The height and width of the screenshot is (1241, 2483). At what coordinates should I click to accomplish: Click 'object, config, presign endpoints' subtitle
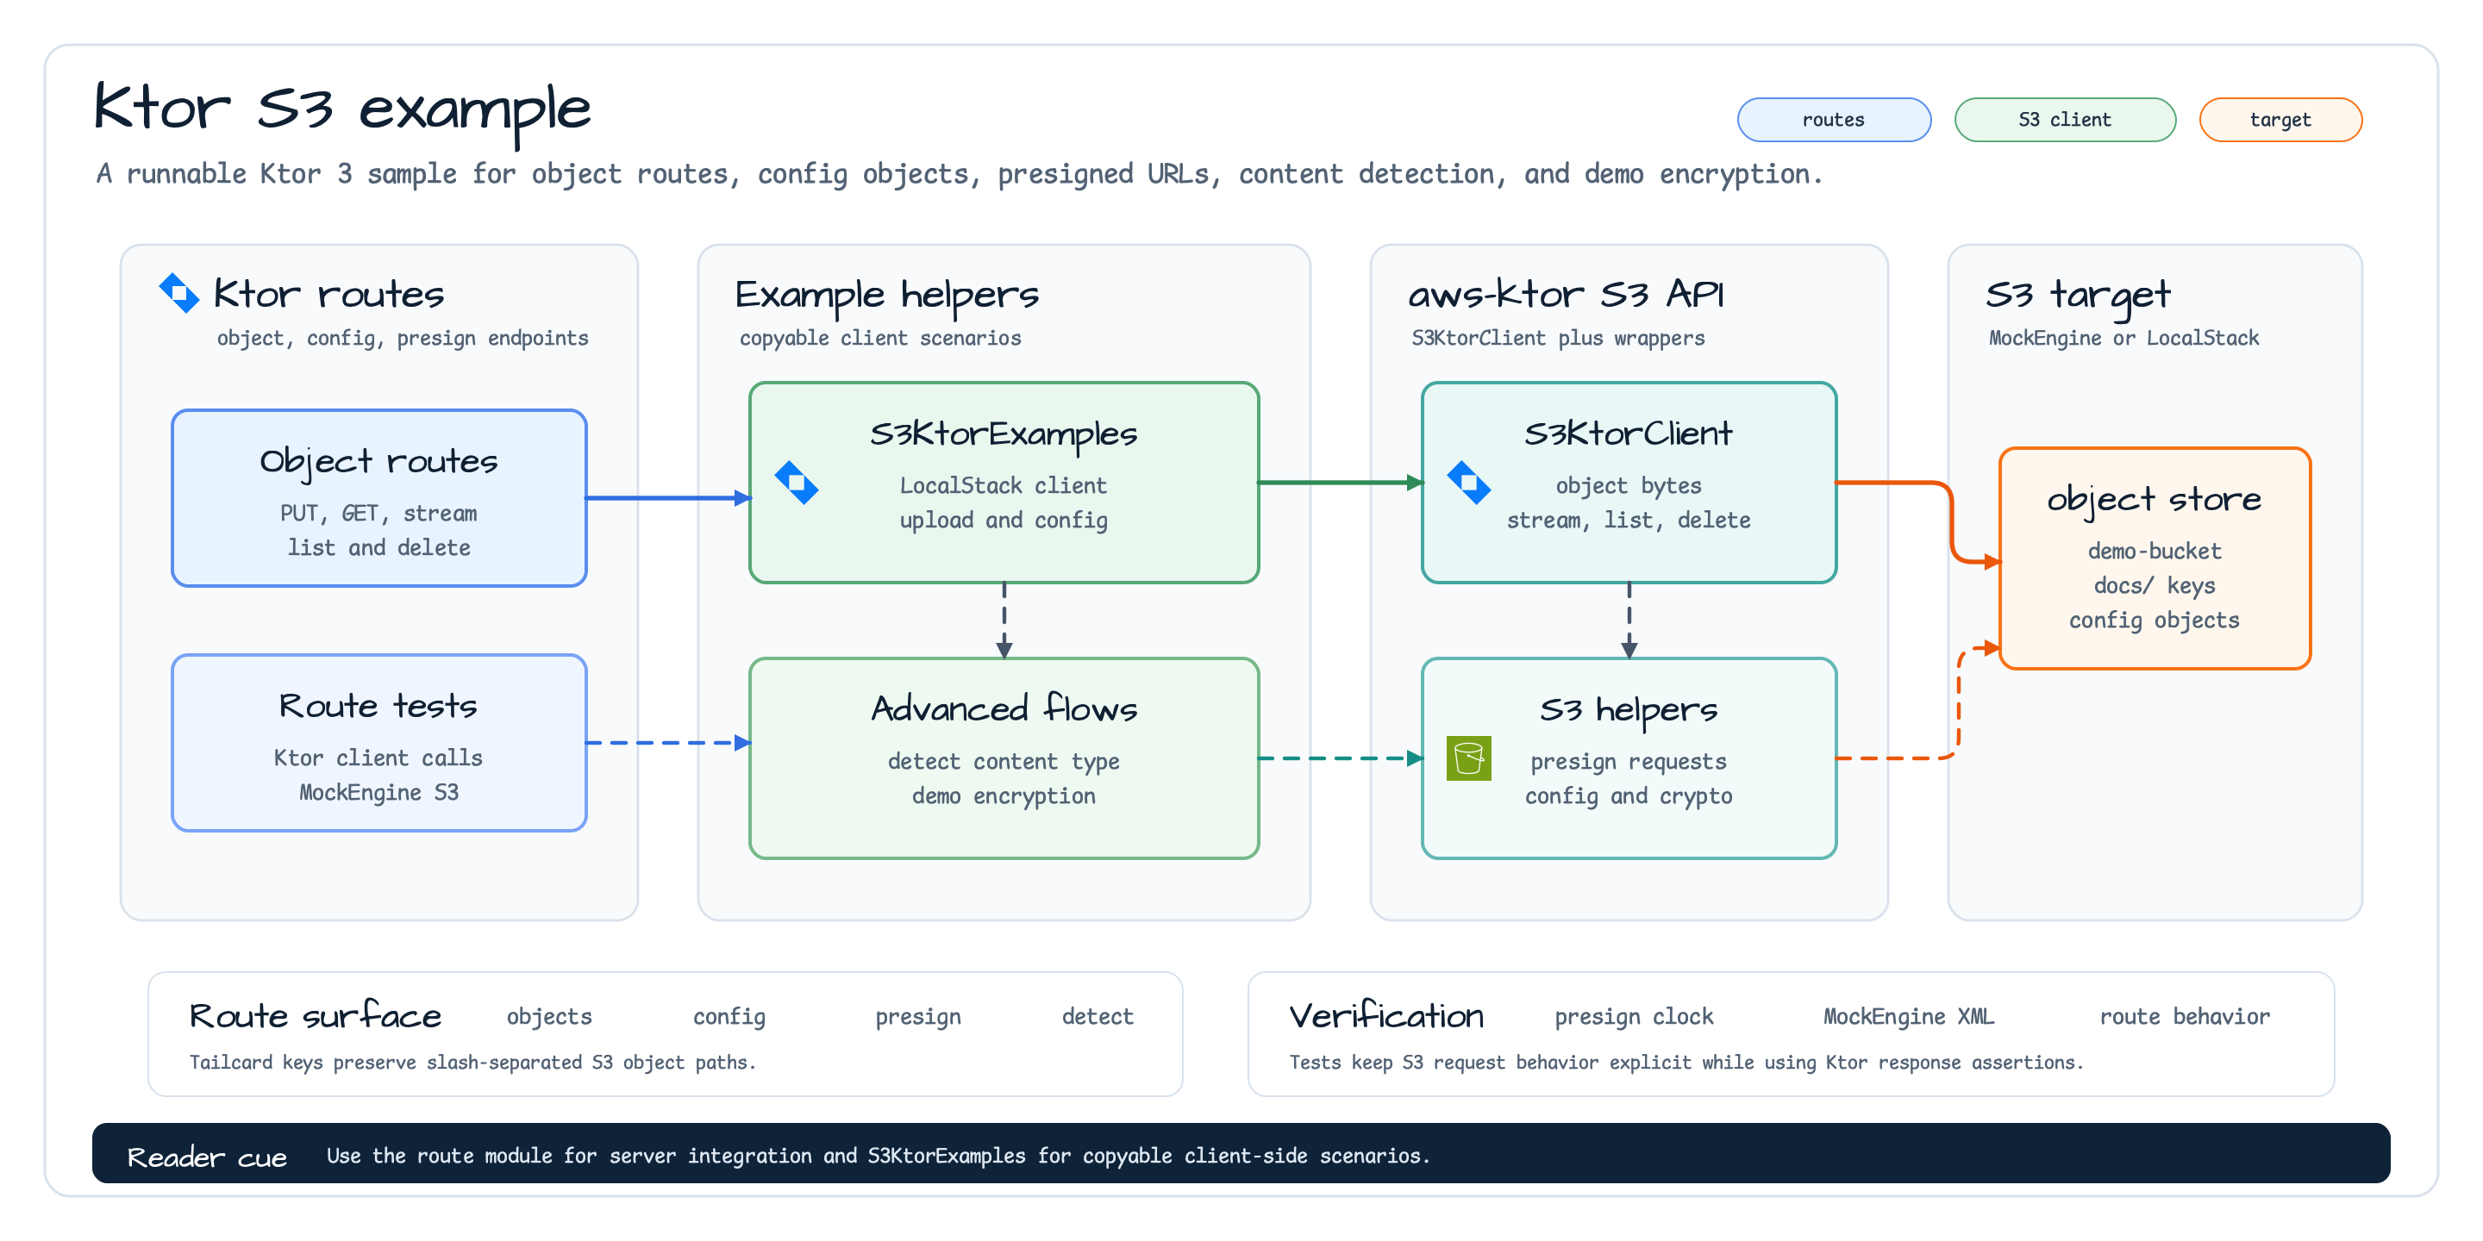402,338
